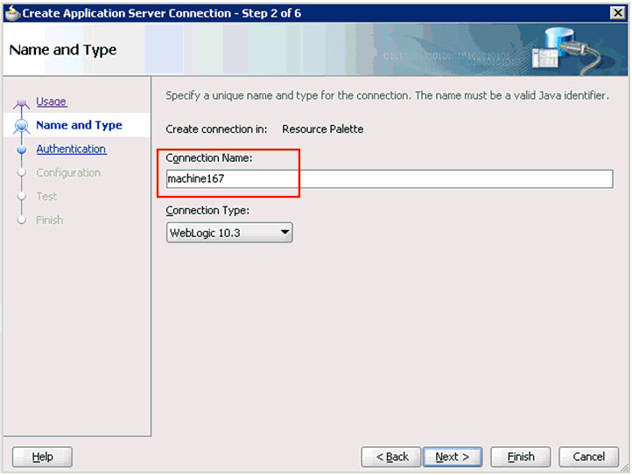Click the Name and Type step node icon
This screenshot has height=475, width=632.
[22, 127]
